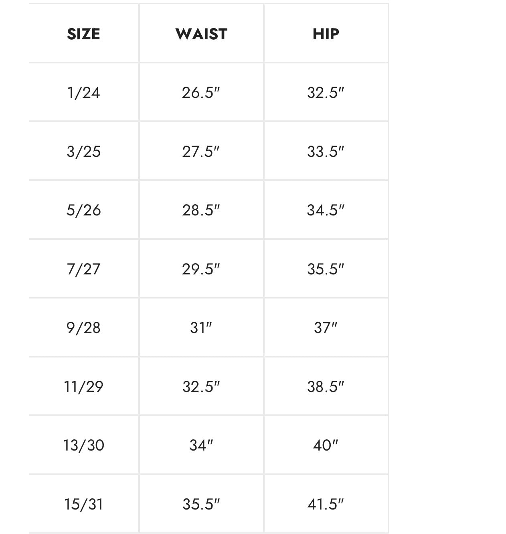This screenshot has width=506, height=534.
Task: Click the SIZE column header
Action: (83, 34)
